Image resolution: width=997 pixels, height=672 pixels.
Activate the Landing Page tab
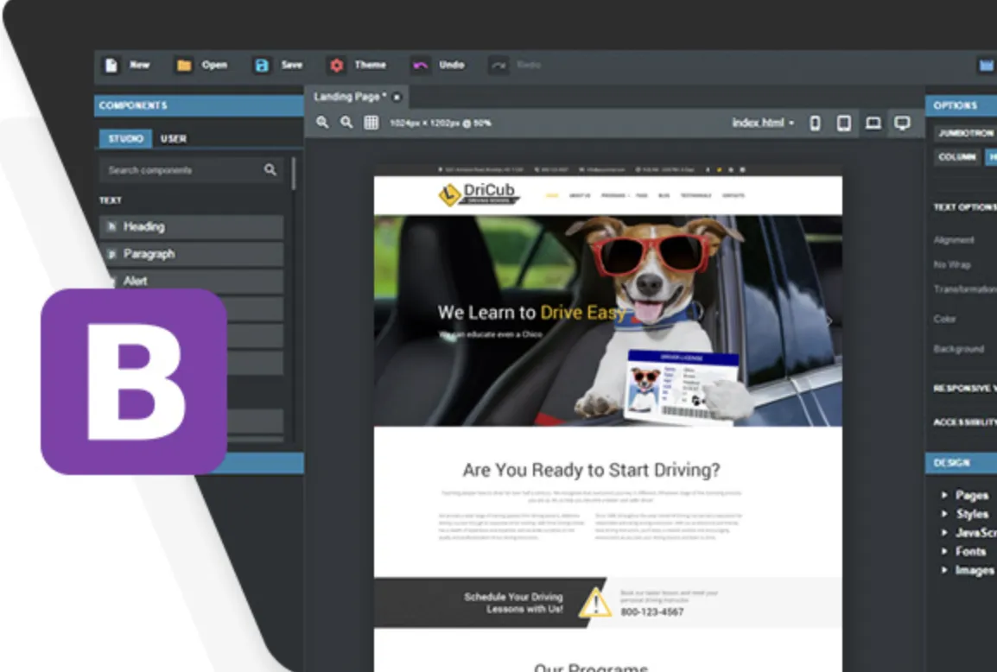tap(351, 97)
